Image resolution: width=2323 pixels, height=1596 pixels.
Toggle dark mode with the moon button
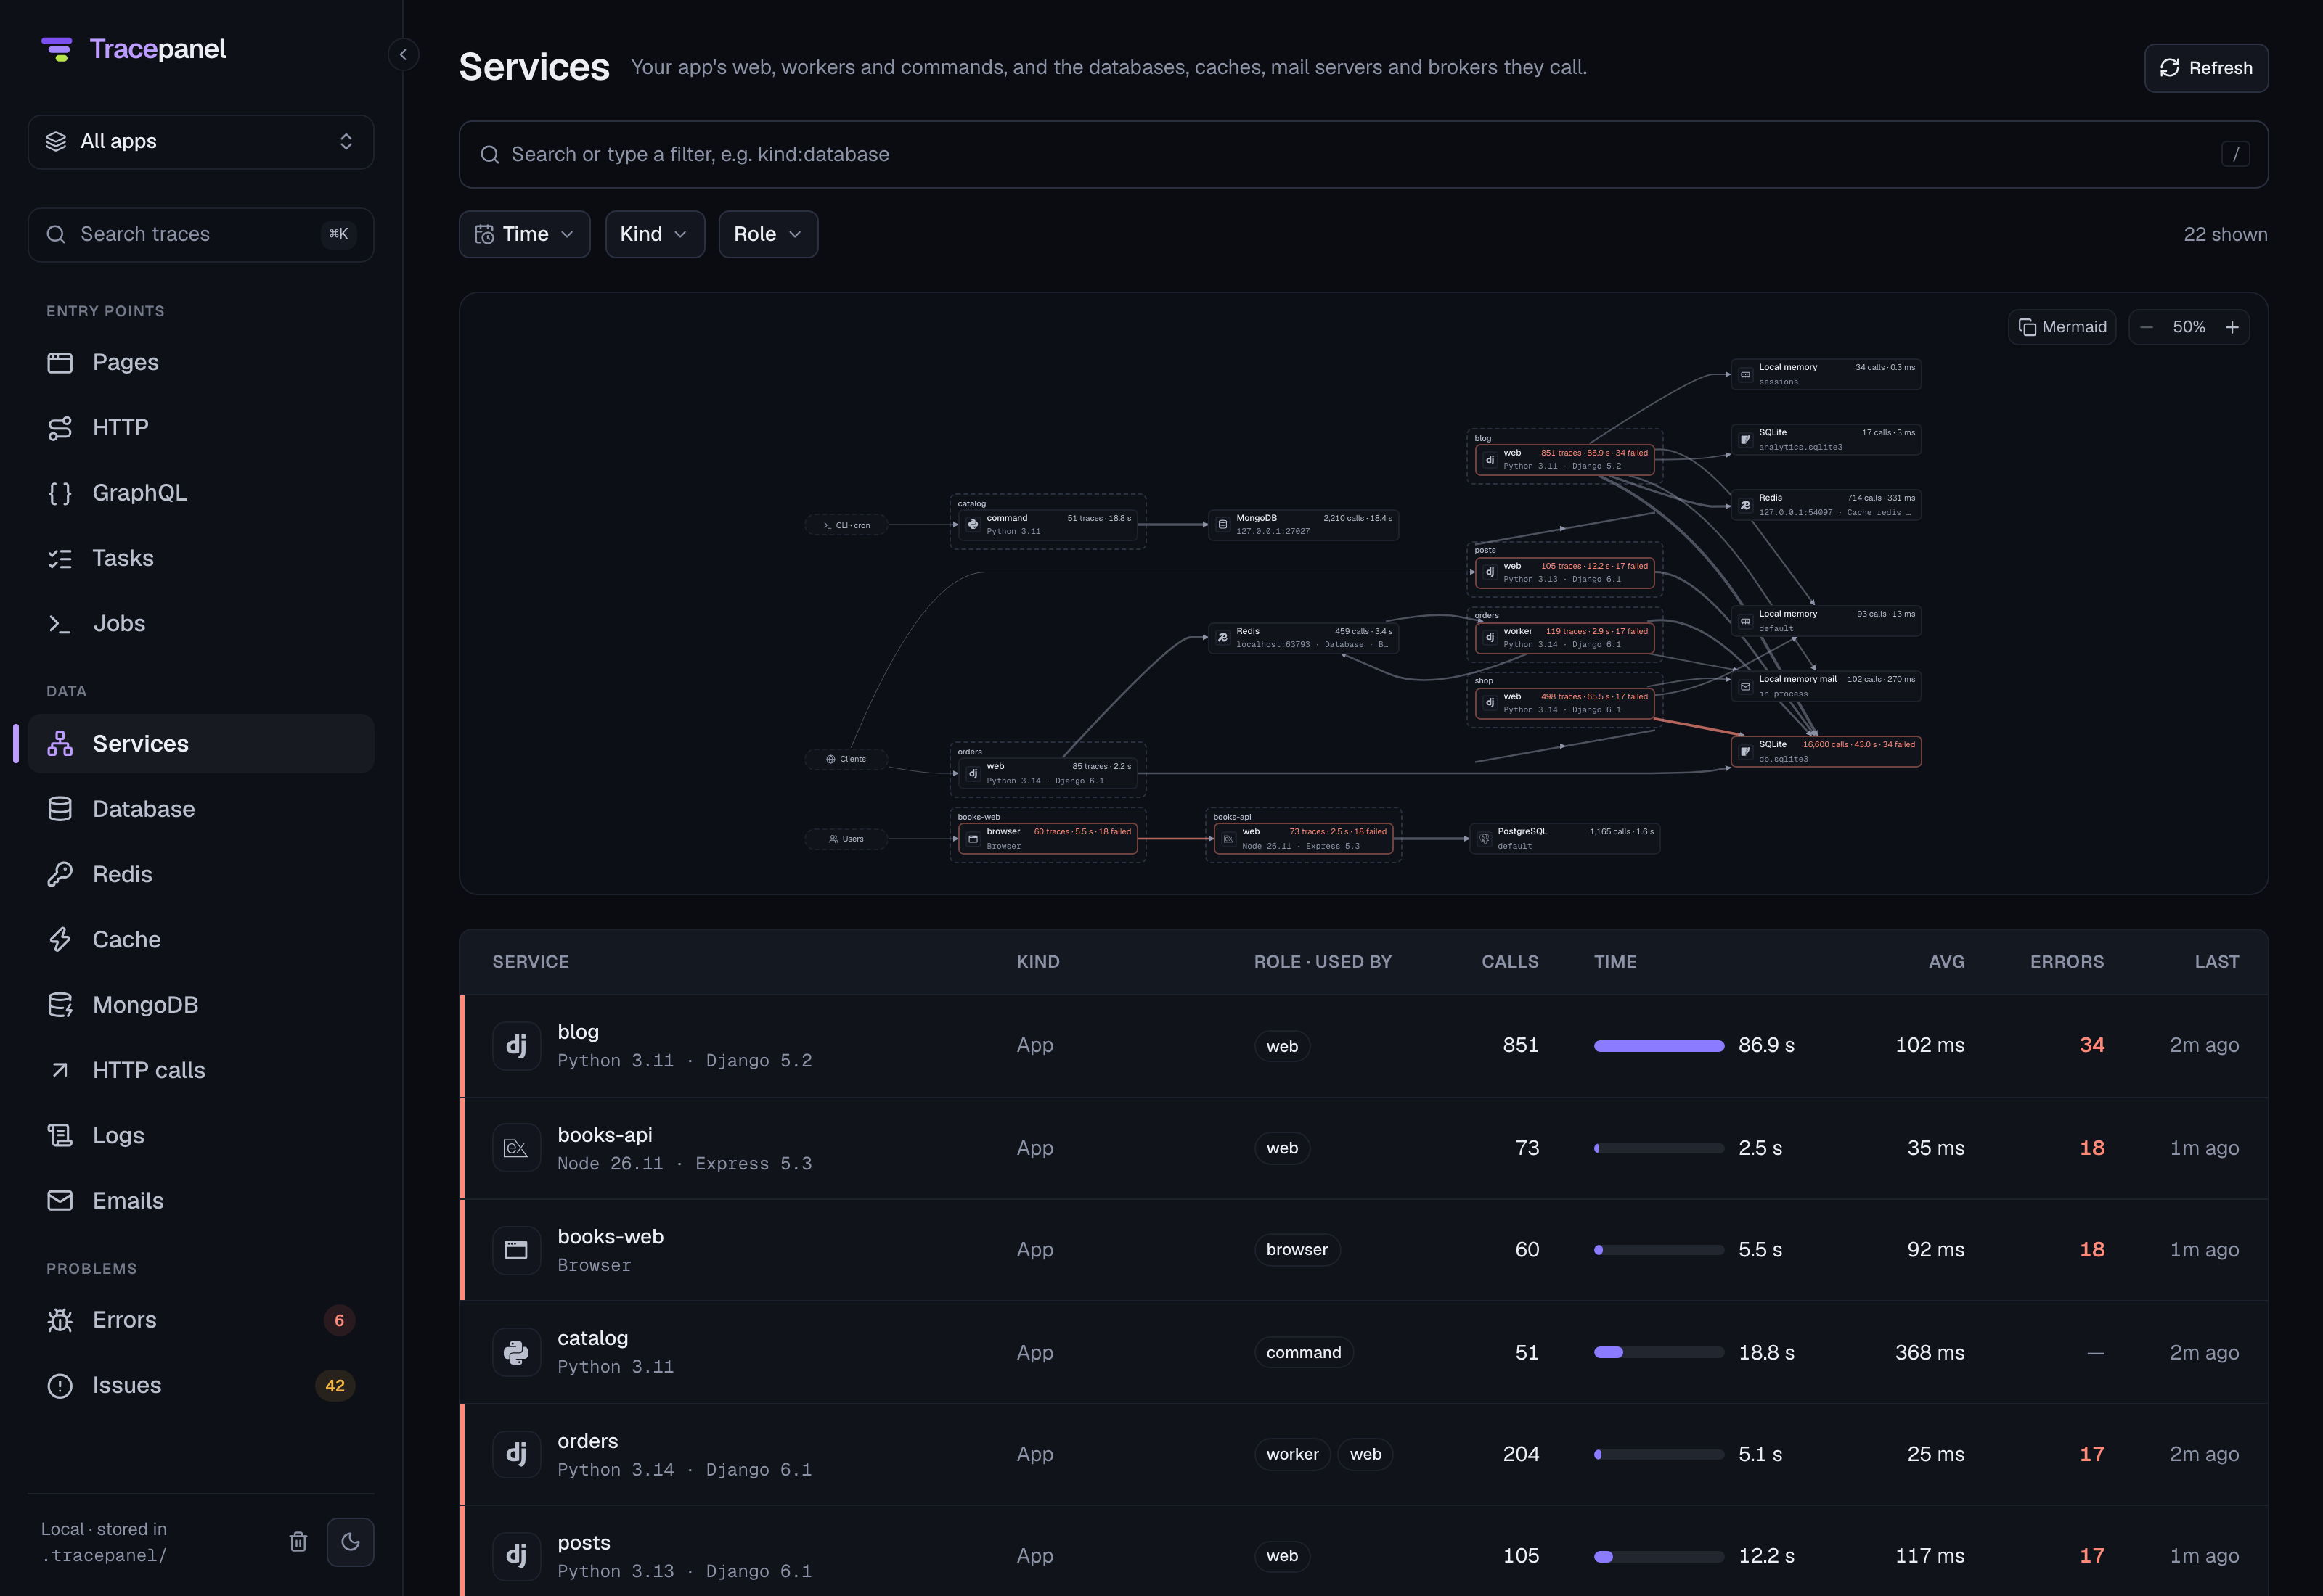click(x=350, y=1541)
